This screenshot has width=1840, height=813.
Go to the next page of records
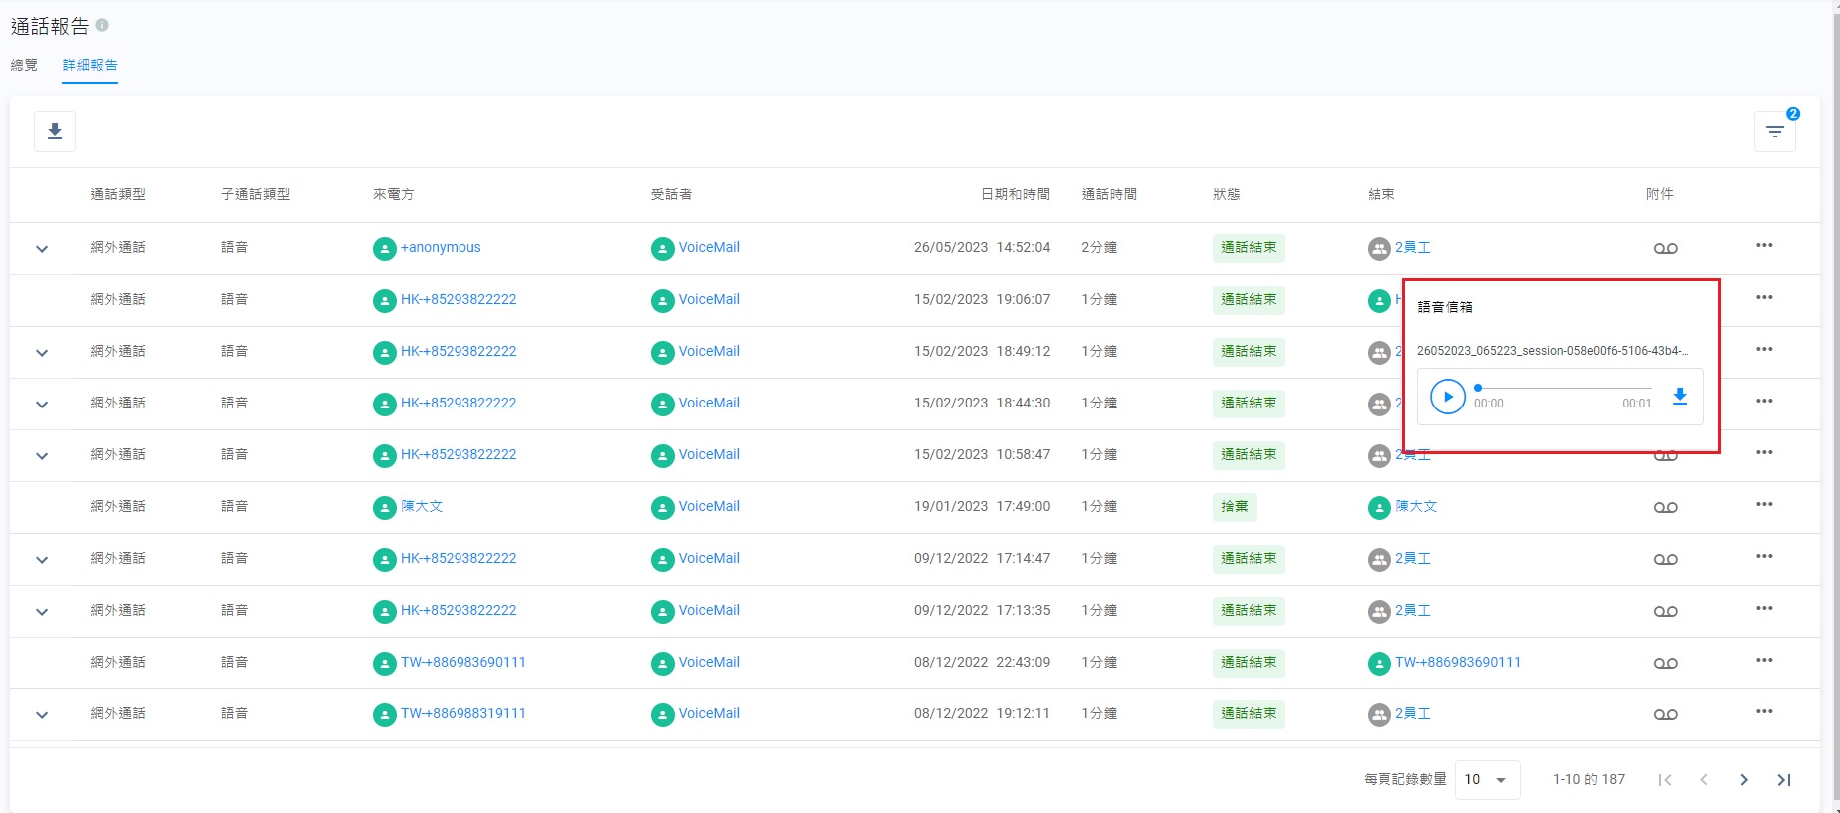(1743, 780)
